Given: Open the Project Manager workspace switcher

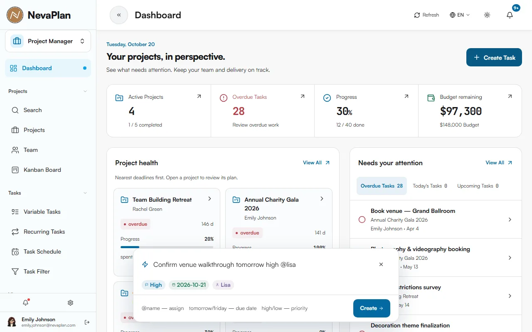Looking at the screenshot, I should 48,41.
